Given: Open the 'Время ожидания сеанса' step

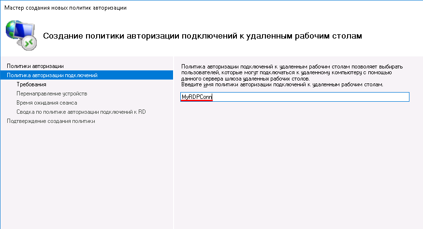Looking at the screenshot, I should [x=46, y=103].
